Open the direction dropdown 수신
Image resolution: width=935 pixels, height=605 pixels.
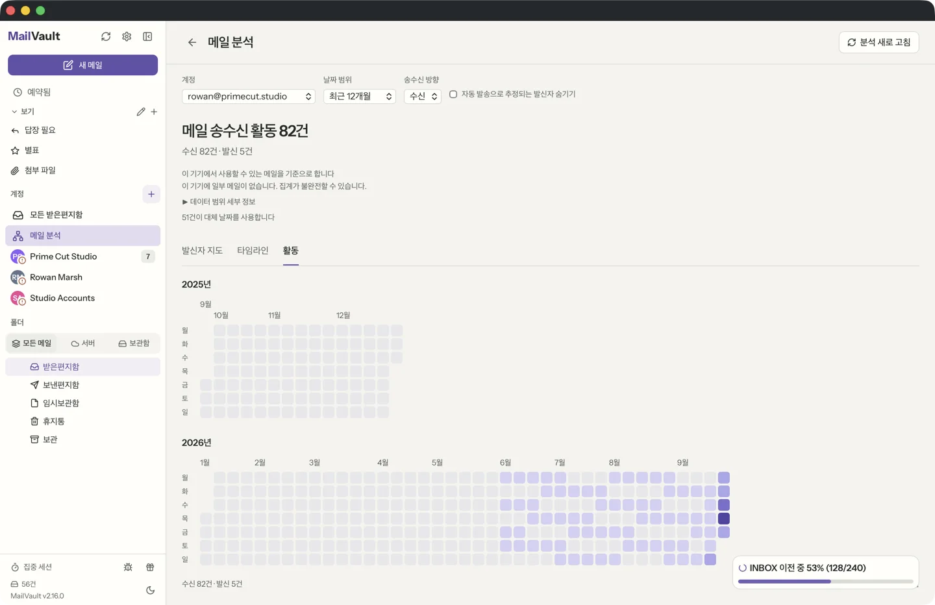(423, 96)
